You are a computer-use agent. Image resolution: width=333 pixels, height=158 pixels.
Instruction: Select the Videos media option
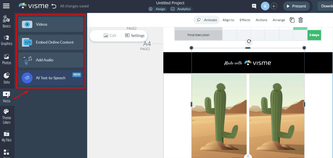(51, 24)
